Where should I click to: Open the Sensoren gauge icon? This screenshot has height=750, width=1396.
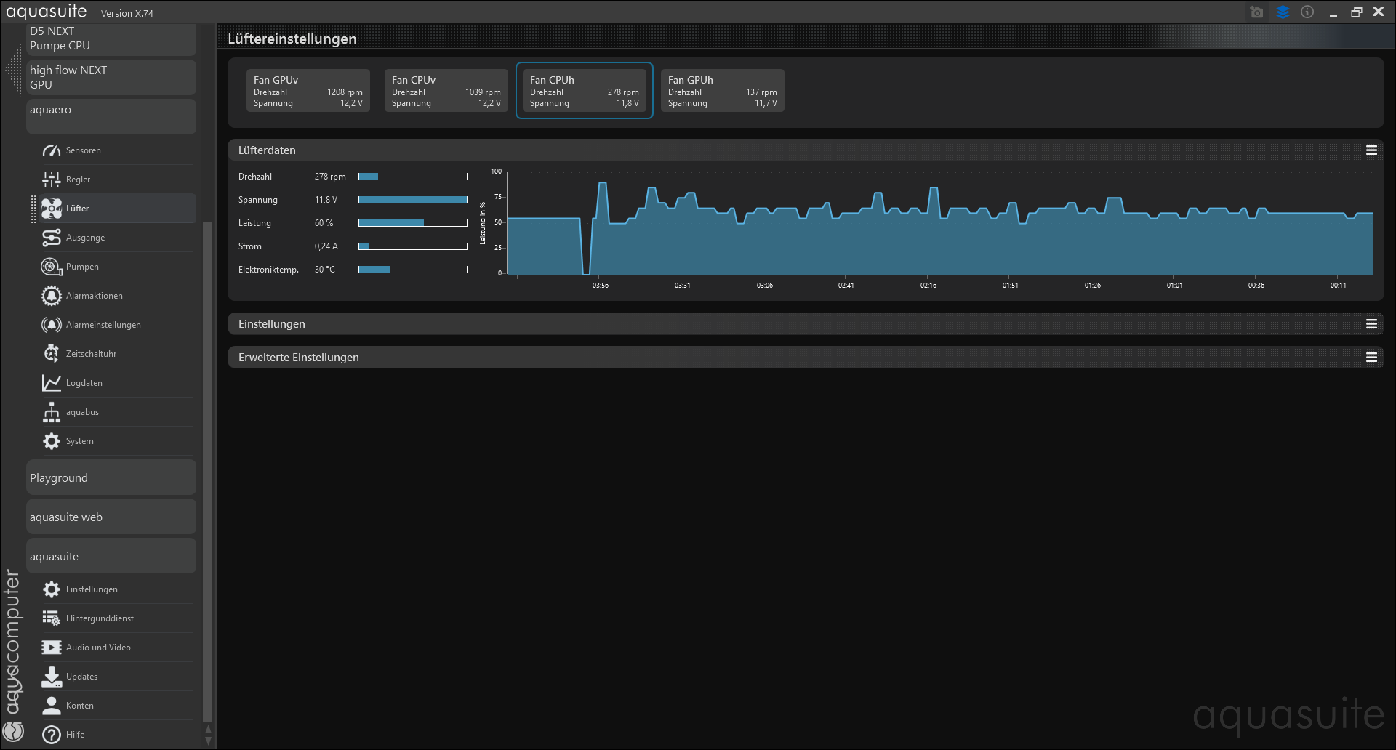pos(51,150)
